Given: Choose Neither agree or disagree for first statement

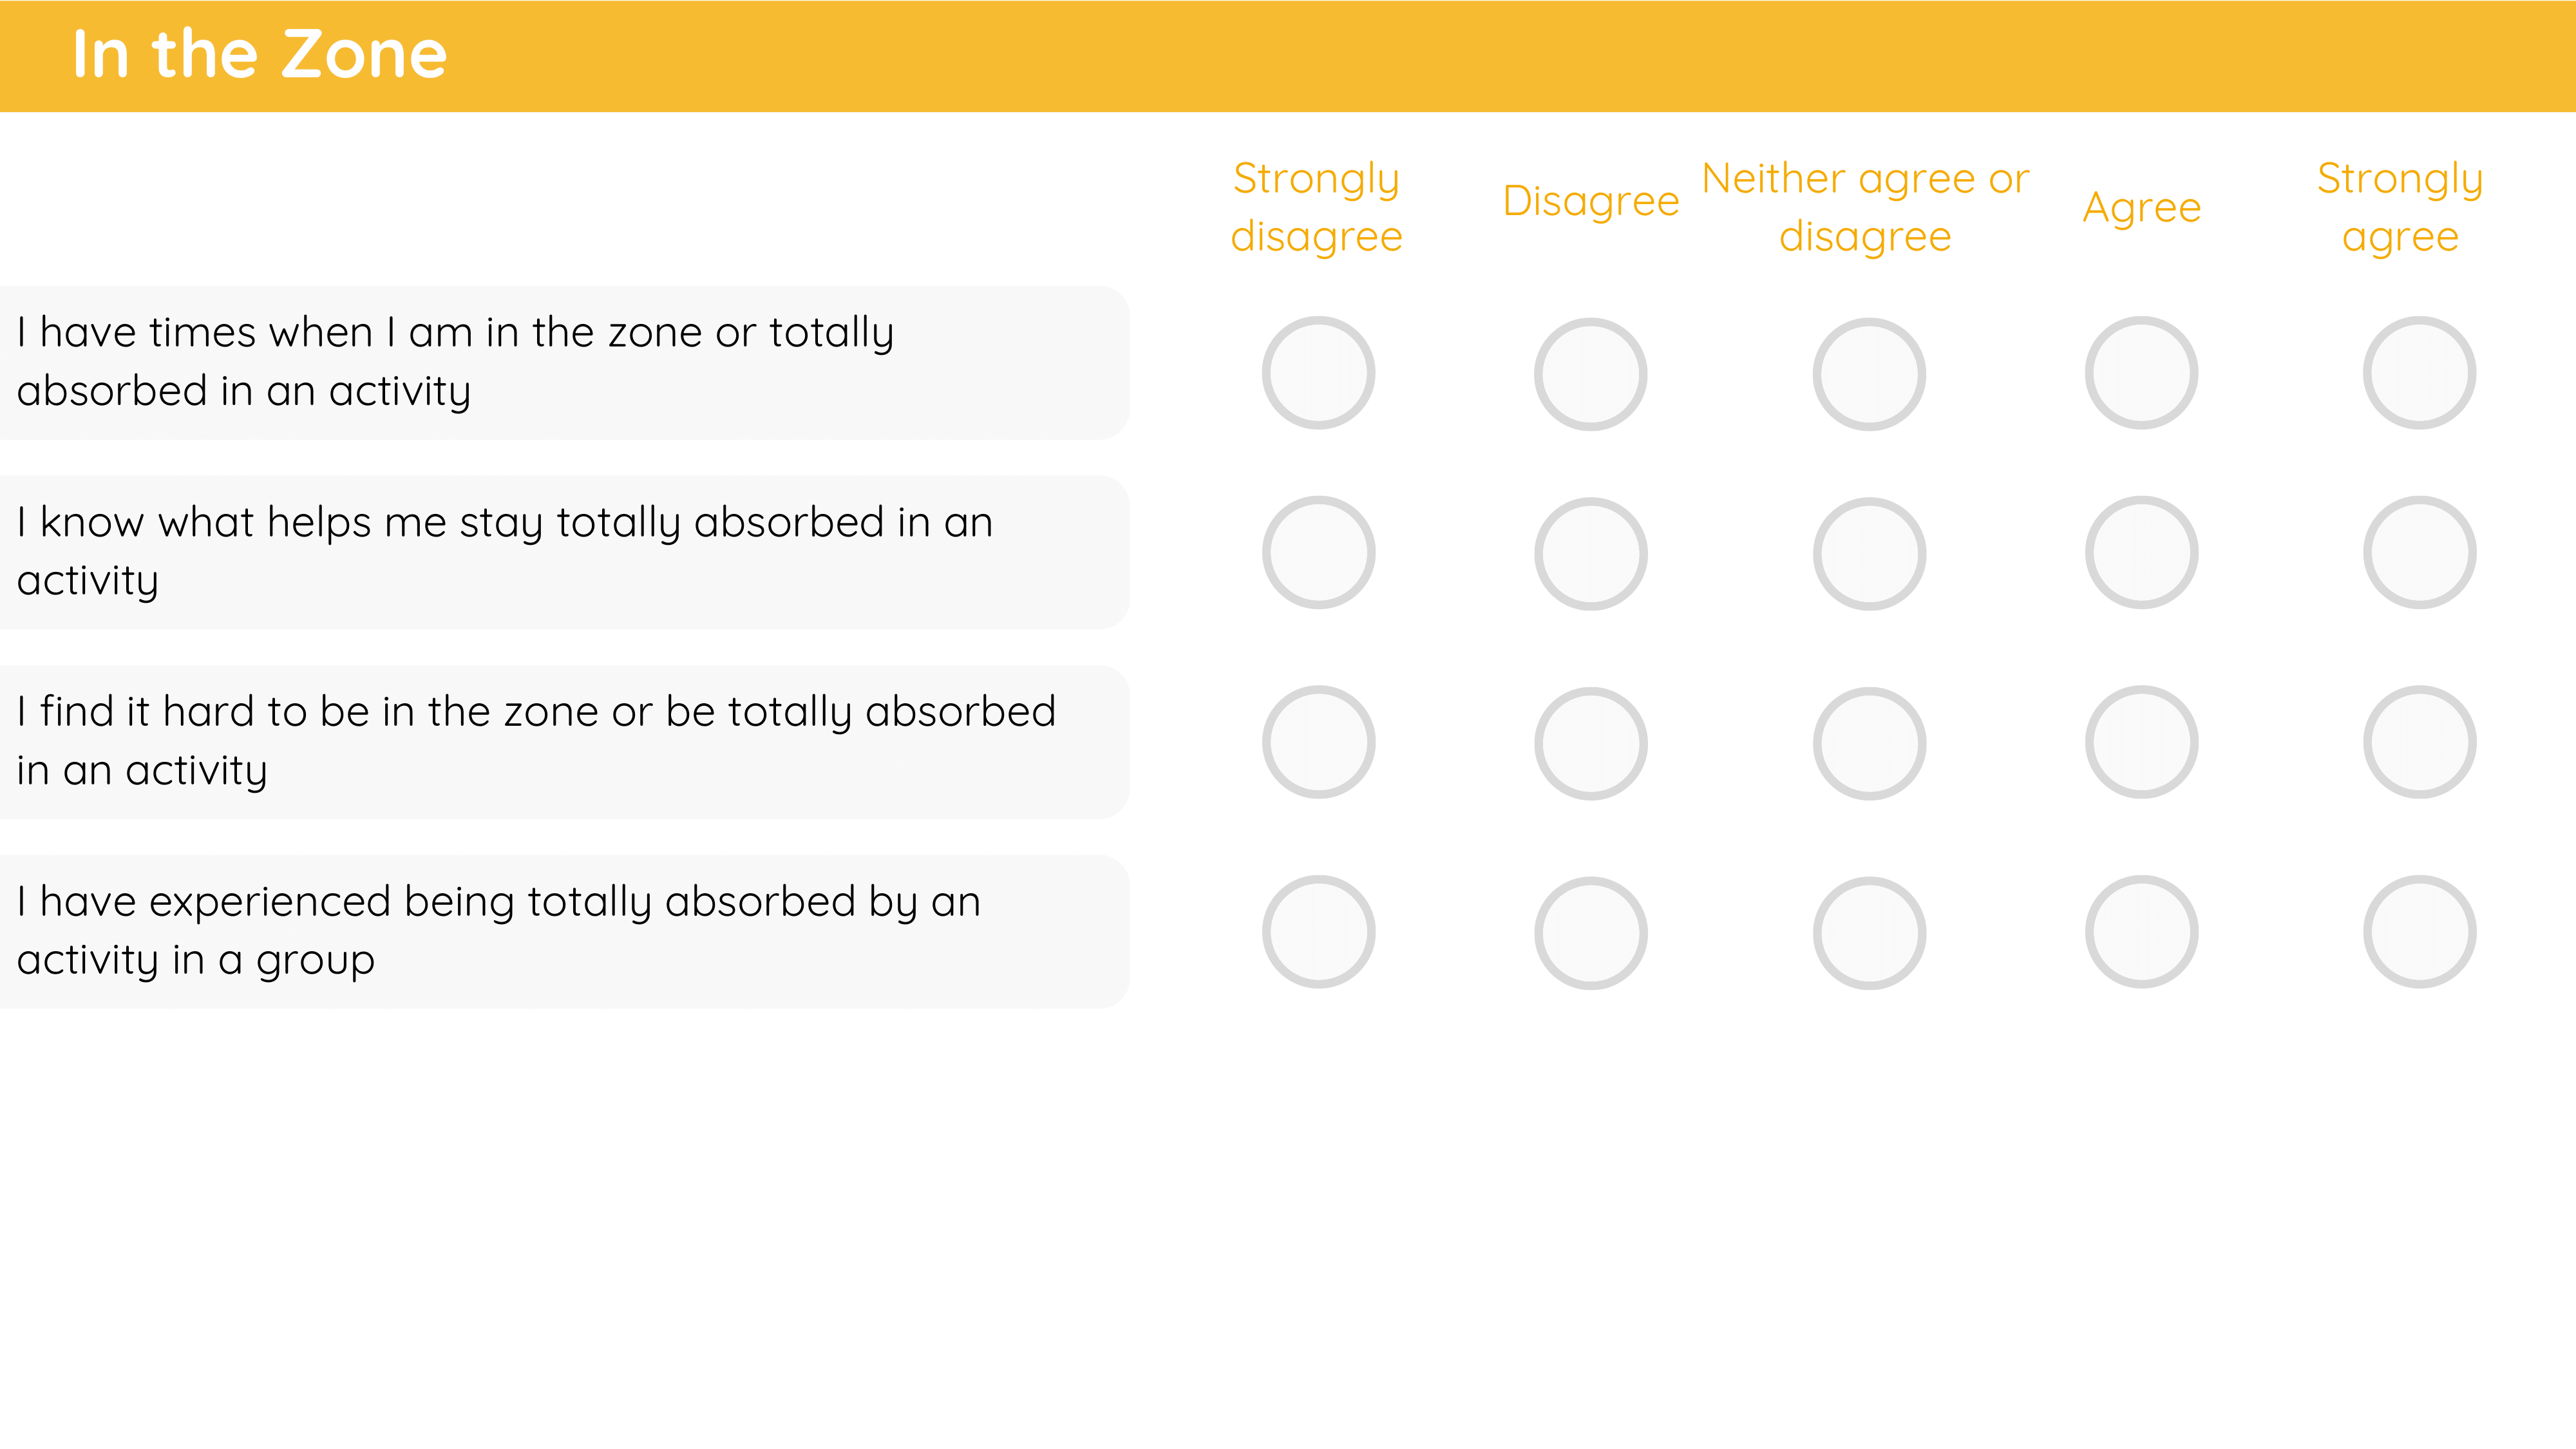Looking at the screenshot, I should tap(1869, 374).
